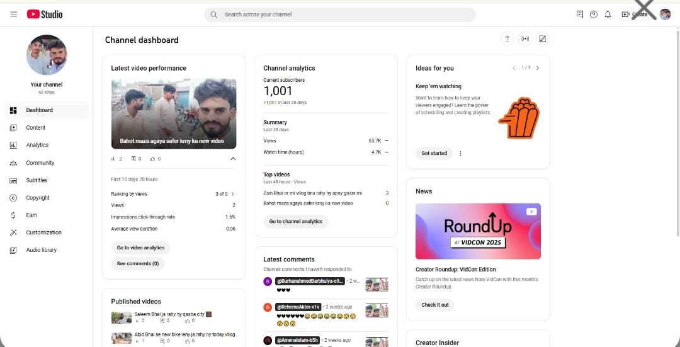Collapse the latest video performance details chevron
Viewport: 680px width, 347px height.
[233, 159]
